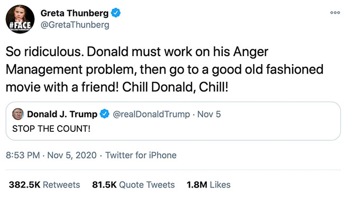Viewport: 344px width, 197px height.
Task: Open the @GretaThunberg handle link
Action: 75,25
